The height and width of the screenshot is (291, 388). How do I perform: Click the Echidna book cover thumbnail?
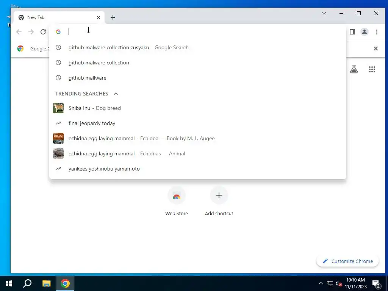58,138
